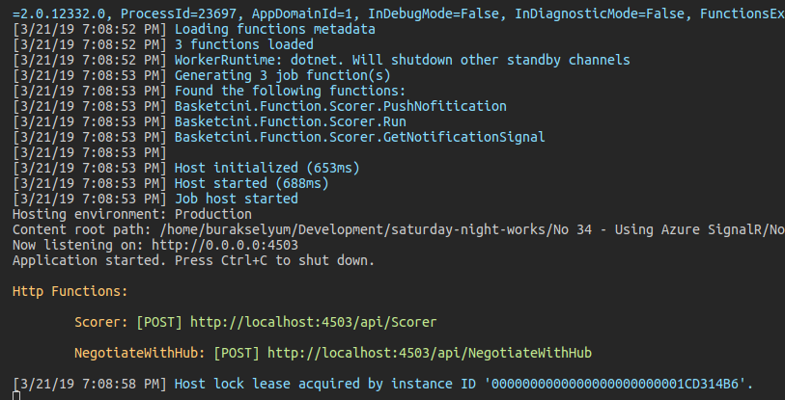Click the "3 functions loaded" log message
This screenshot has height=400, width=785.
pos(243,44)
